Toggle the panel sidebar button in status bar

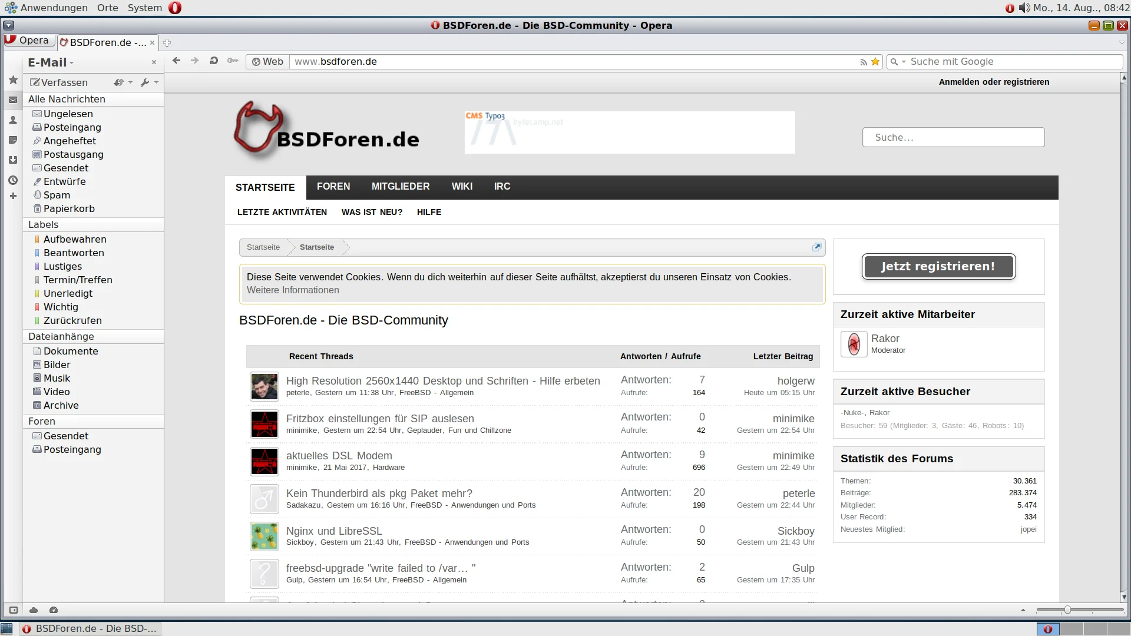(14, 610)
